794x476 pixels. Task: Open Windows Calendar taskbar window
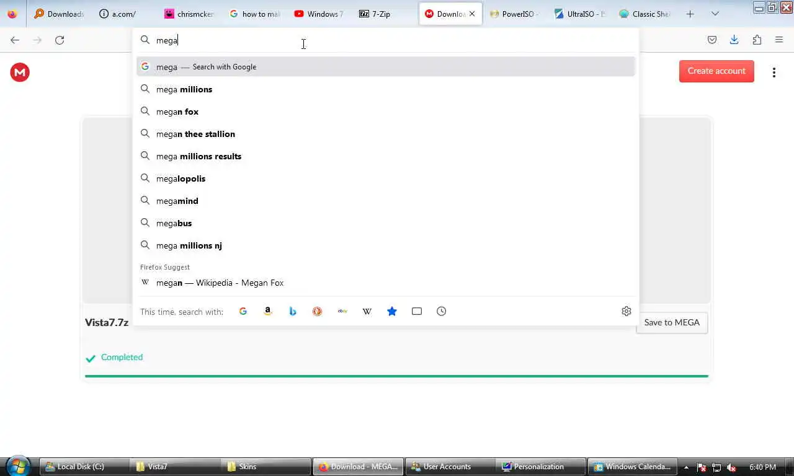(x=632, y=467)
